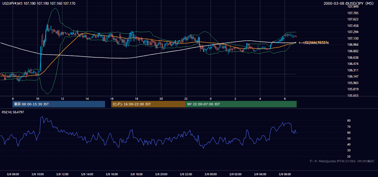Click the overlapping SMA 107.016 label by the price axis
The width and height of the screenshot is (378, 177).
(x=314, y=43)
